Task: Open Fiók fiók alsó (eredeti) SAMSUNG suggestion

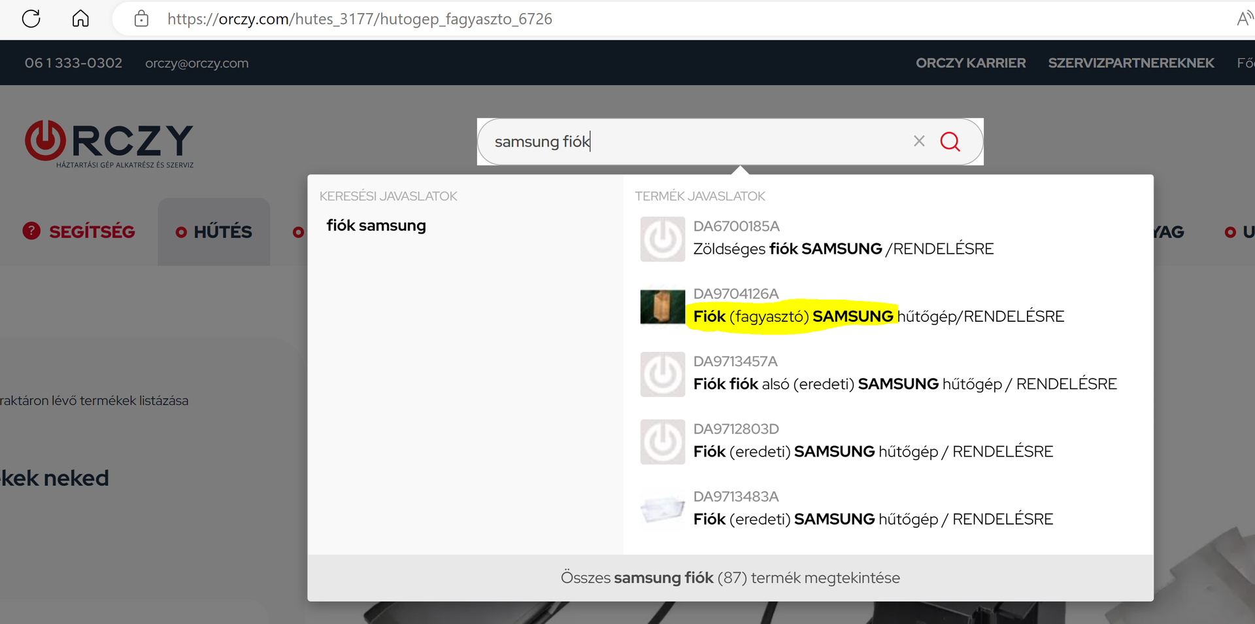Action: 905,384
